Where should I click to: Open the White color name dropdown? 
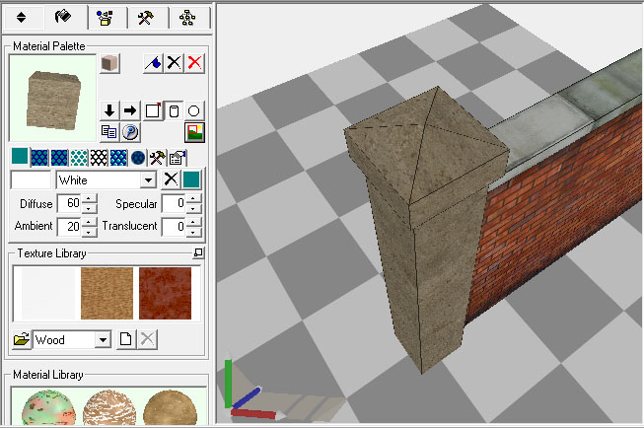coord(148,180)
